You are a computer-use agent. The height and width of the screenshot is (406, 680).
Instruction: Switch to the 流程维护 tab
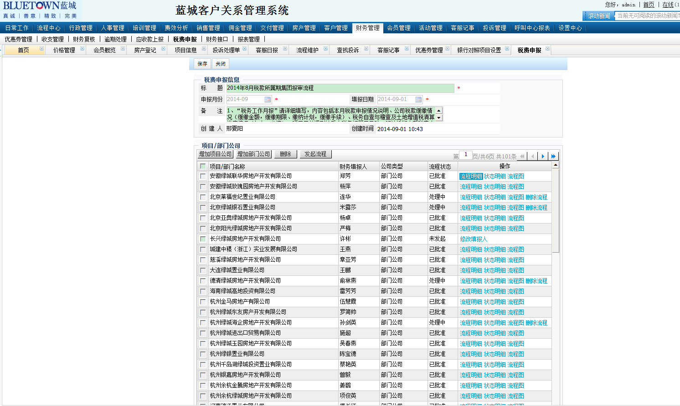tap(307, 50)
